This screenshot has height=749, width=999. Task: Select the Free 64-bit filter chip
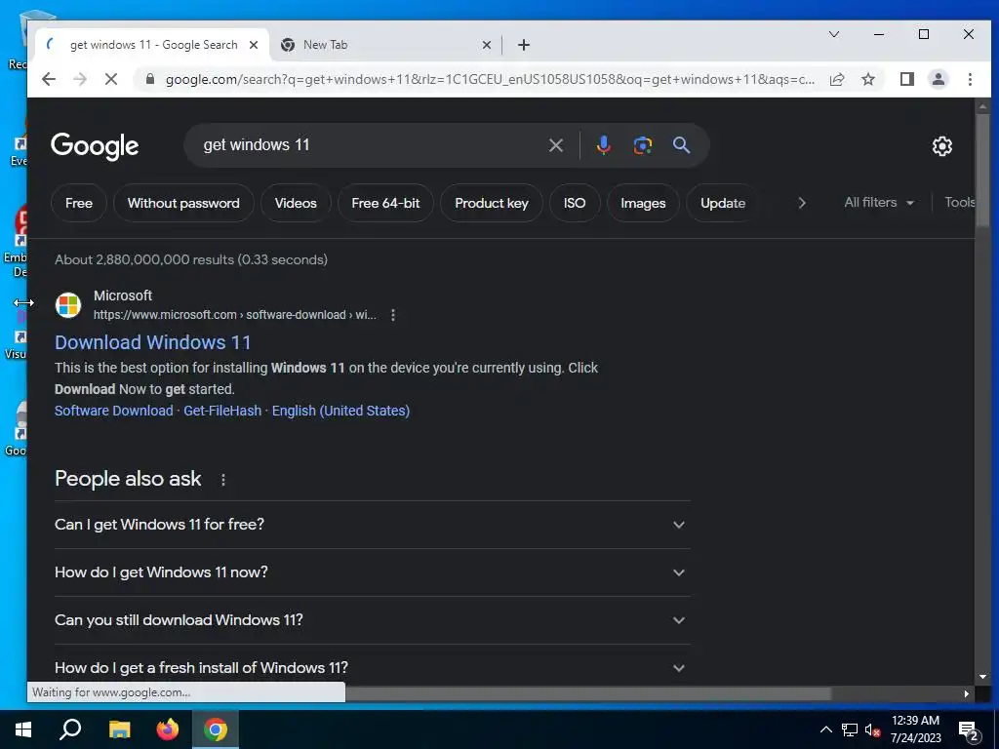coord(385,203)
